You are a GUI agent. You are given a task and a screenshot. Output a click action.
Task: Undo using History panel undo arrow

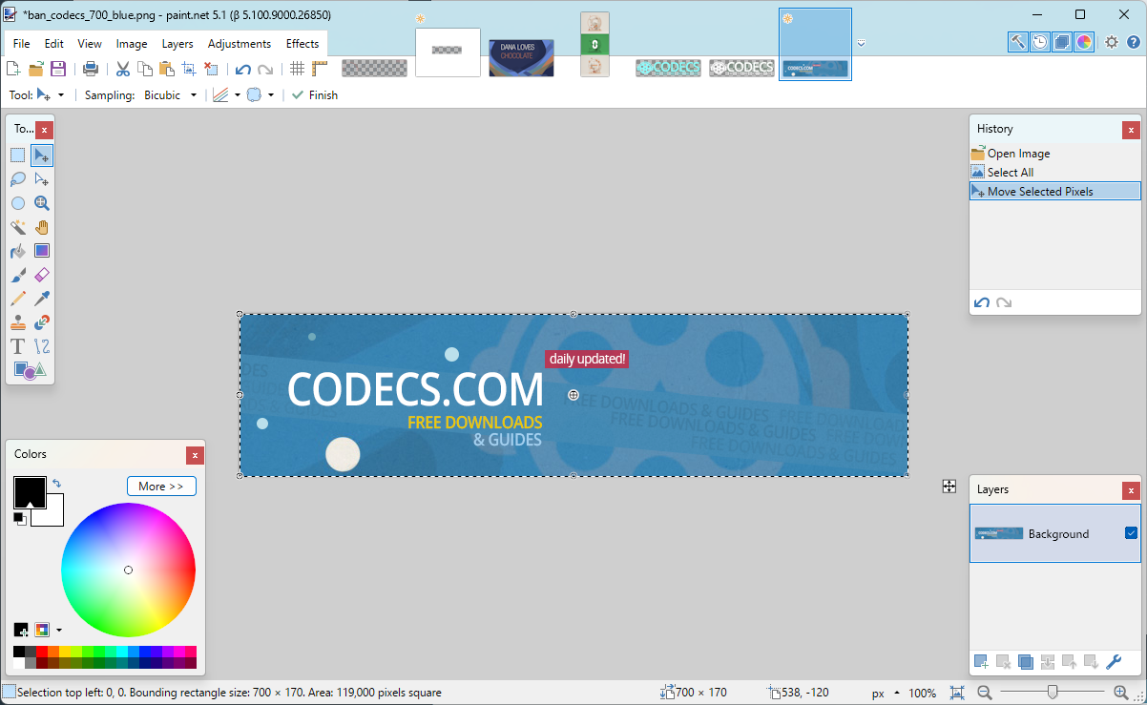[981, 302]
